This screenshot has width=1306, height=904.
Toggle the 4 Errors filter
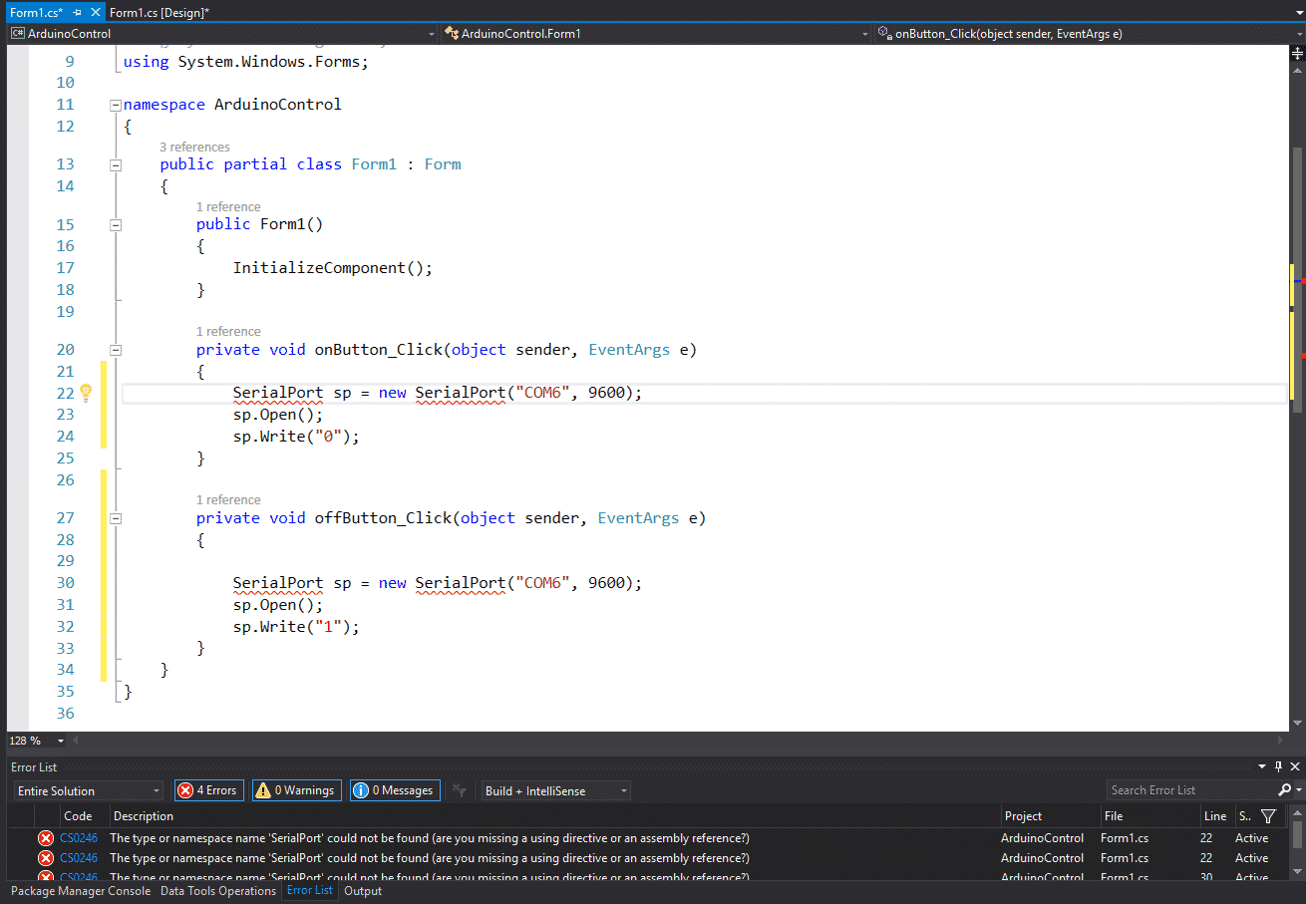click(208, 790)
